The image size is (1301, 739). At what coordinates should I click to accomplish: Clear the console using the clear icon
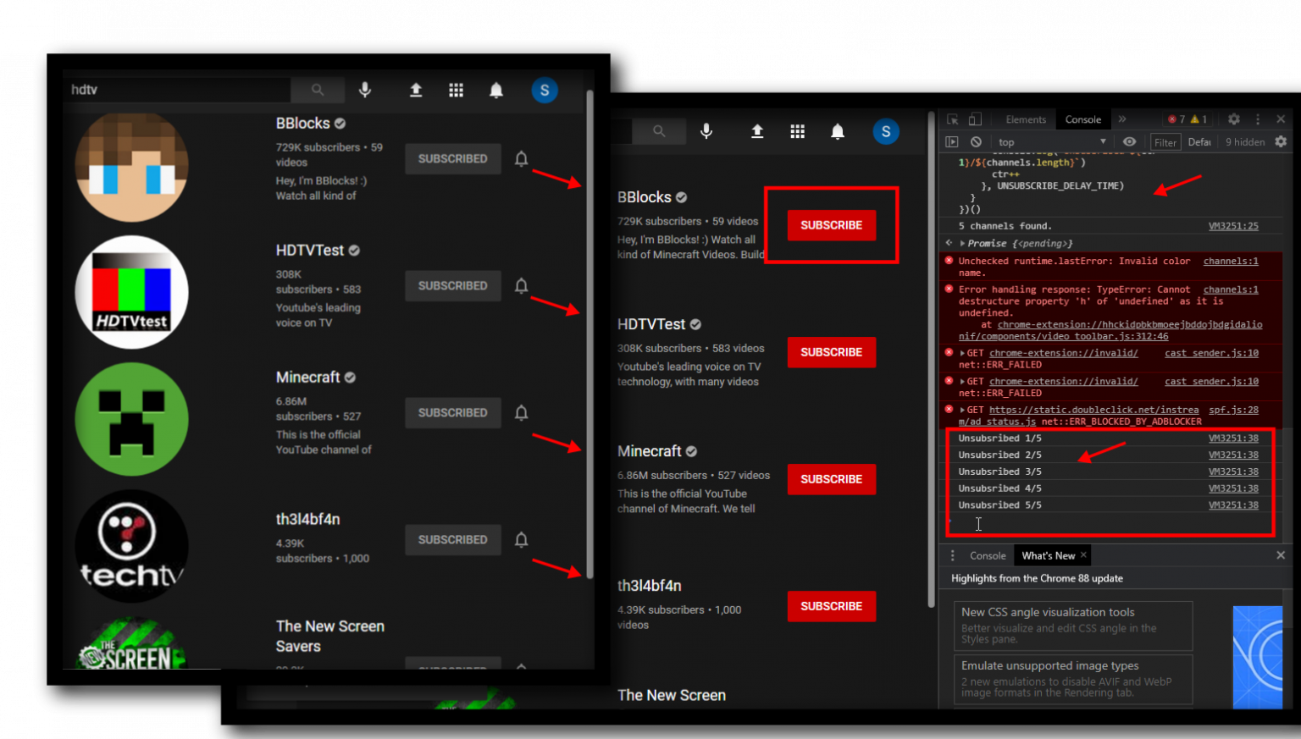point(976,141)
